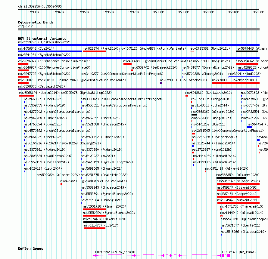Viewport: 268px width, 259px height.
Task: Select the DGV Structural Variants track heading
Action: (x=42, y=39)
